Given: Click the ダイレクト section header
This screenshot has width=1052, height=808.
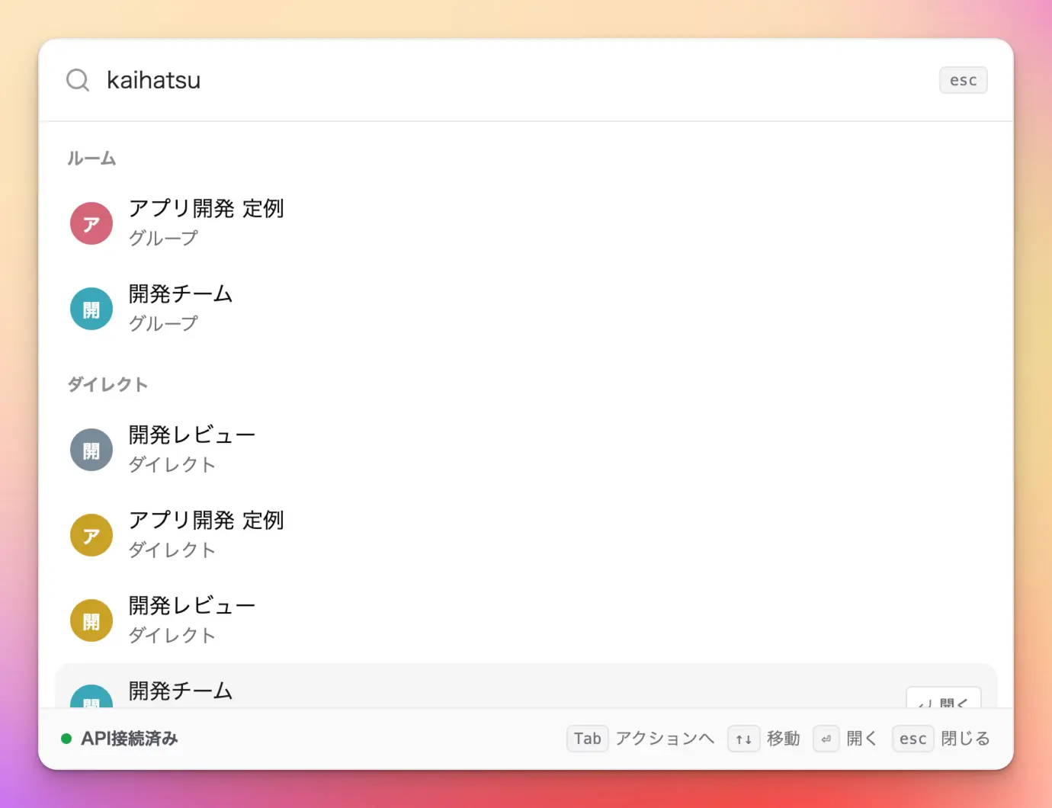Looking at the screenshot, I should [107, 384].
